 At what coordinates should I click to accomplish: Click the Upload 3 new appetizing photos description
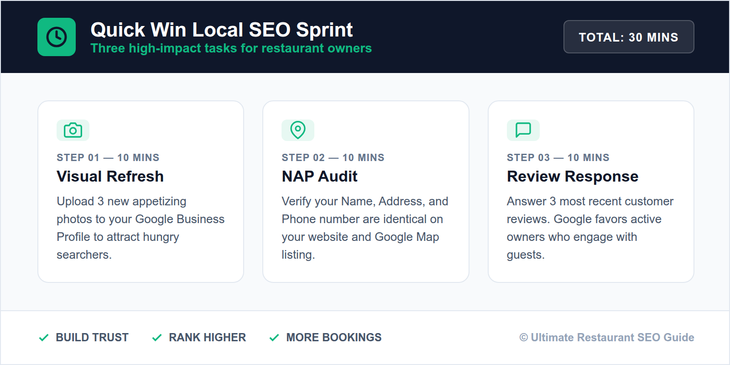pos(141,228)
